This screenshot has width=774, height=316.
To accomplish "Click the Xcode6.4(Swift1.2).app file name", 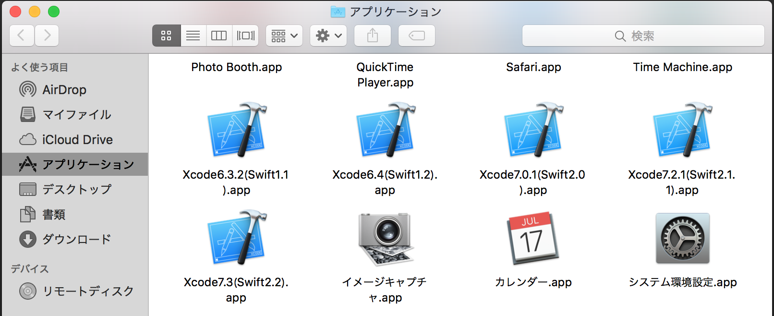I will (x=385, y=182).
